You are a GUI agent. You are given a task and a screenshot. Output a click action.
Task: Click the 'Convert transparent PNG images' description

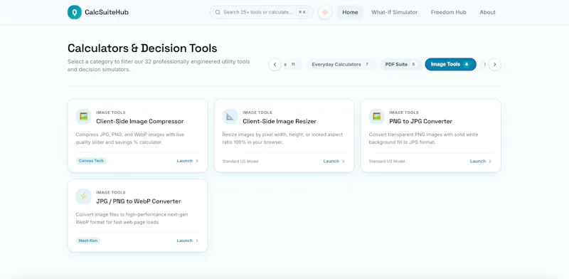pos(423,138)
